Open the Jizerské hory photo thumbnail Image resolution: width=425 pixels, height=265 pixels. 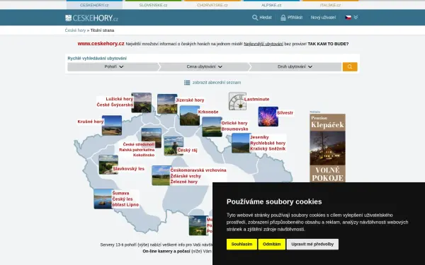click(x=167, y=104)
